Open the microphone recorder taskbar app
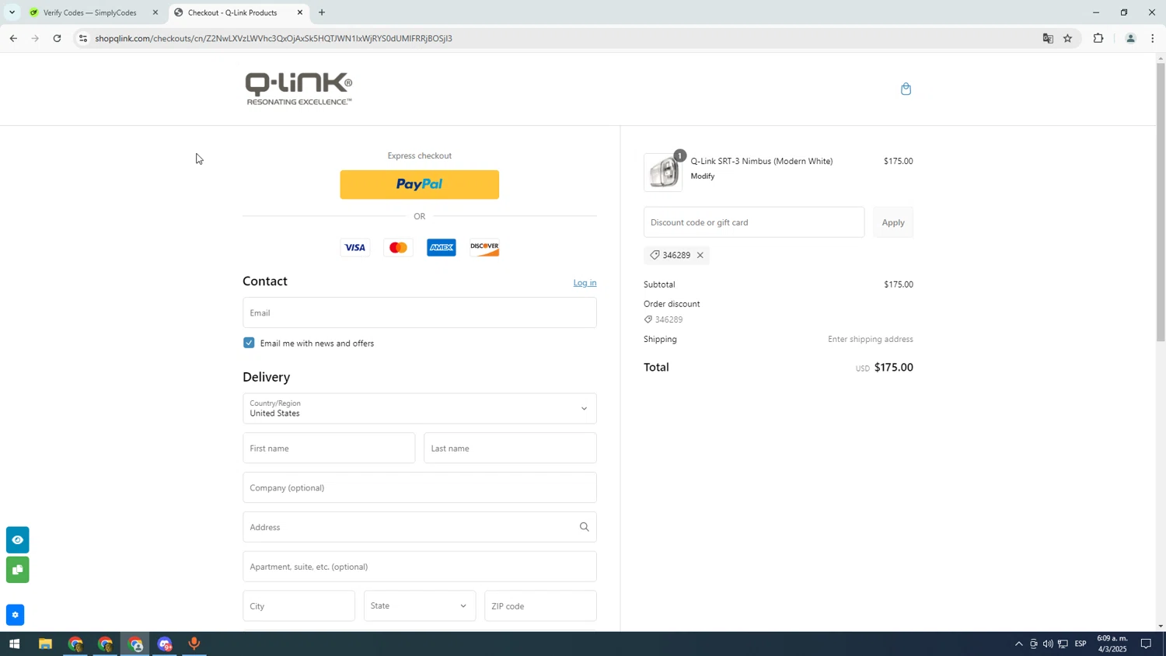The height and width of the screenshot is (656, 1166). coord(194,644)
